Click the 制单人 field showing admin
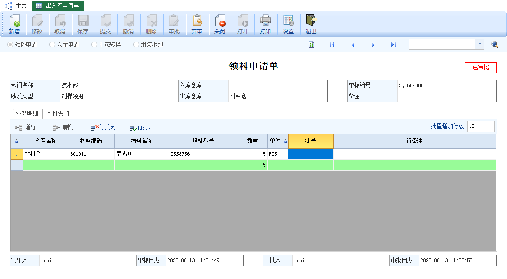 pos(78,261)
